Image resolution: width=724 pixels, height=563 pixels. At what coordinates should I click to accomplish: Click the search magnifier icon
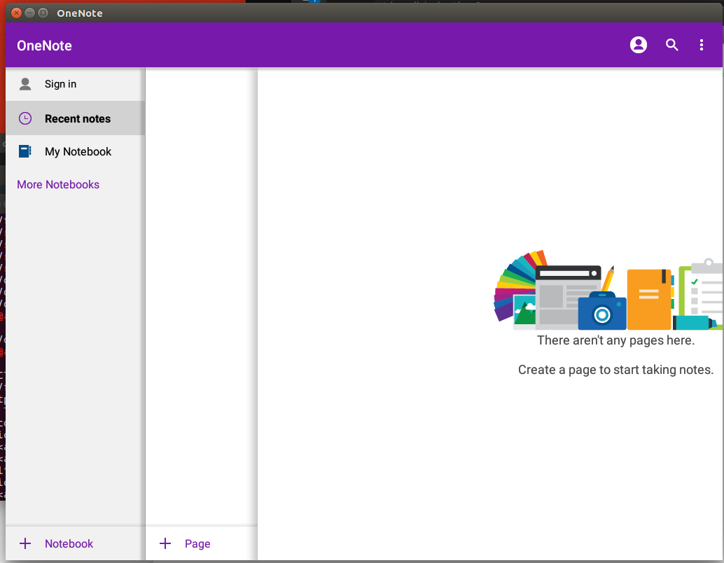671,45
